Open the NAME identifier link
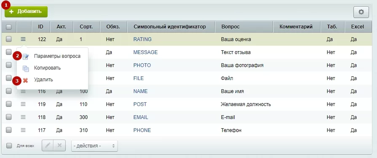Viewport: 377px width, 158px height. click(140, 91)
